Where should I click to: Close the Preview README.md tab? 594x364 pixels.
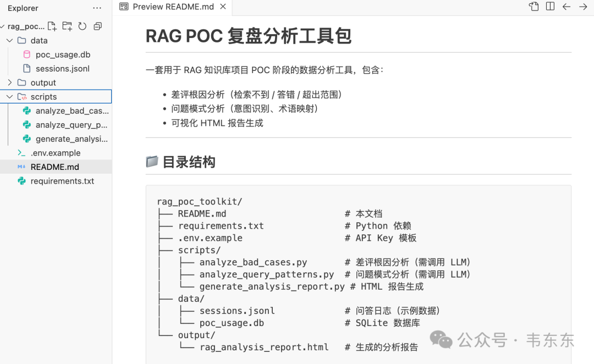[223, 7]
